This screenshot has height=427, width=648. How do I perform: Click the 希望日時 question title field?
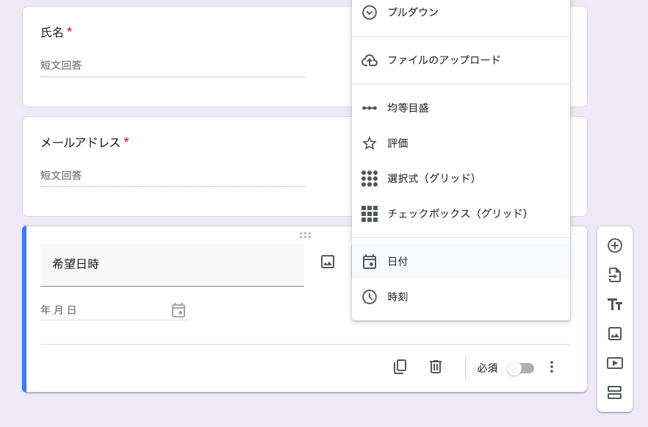point(172,265)
